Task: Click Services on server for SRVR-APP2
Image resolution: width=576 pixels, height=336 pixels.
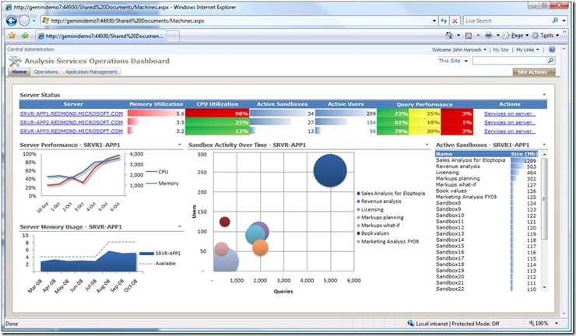Action: coord(510,122)
